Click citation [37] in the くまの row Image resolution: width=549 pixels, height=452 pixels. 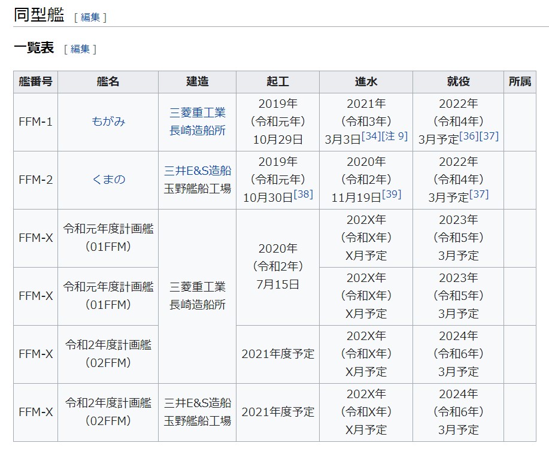pyautogui.click(x=479, y=195)
